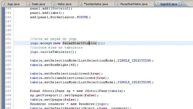Image resolution: width=193 pixels, height=109 pixels.
Task: Select the JogoGUI.java tab
Action: click(168, 4)
